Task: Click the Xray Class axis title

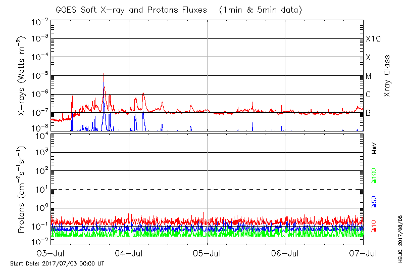Action: (x=387, y=76)
